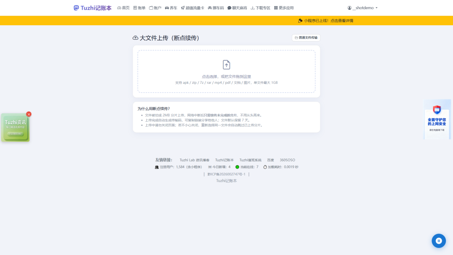The width and height of the screenshot is (453, 255).
Task: Go to the 挪车码 move-car code page
Action: (216, 8)
